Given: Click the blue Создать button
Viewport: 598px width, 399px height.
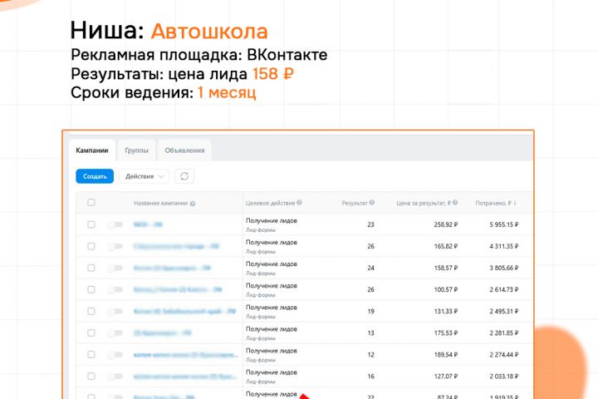Looking at the screenshot, I should coord(95,176).
